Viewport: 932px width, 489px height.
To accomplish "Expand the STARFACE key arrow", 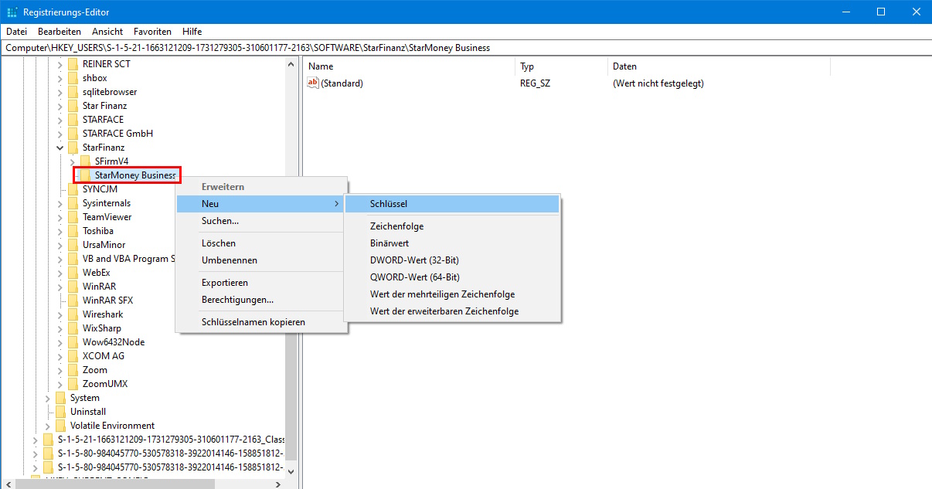I will point(60,120).
